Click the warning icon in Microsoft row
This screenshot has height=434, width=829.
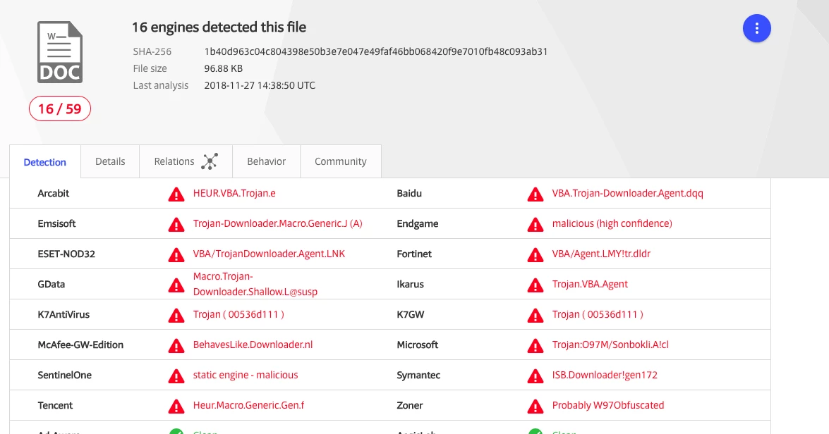tap(535, 346)
